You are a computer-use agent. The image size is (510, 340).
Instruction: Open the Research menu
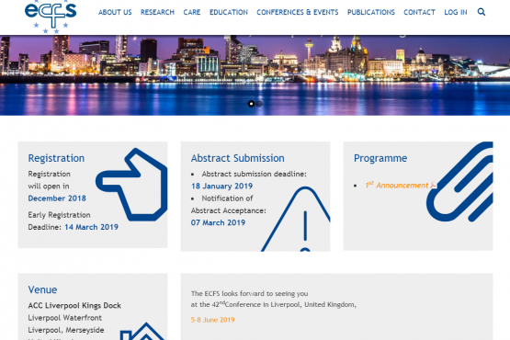tap(157, 12)
